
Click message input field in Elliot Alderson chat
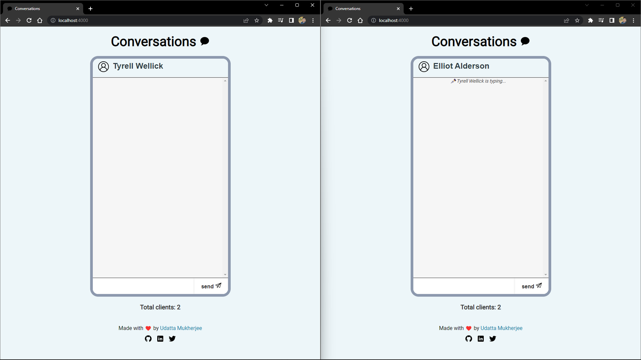[x=464, y=286]
